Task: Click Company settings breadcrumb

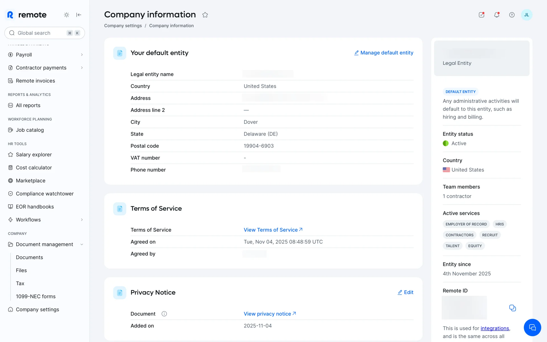Action: pyautogui.click(x=123, y=26)
